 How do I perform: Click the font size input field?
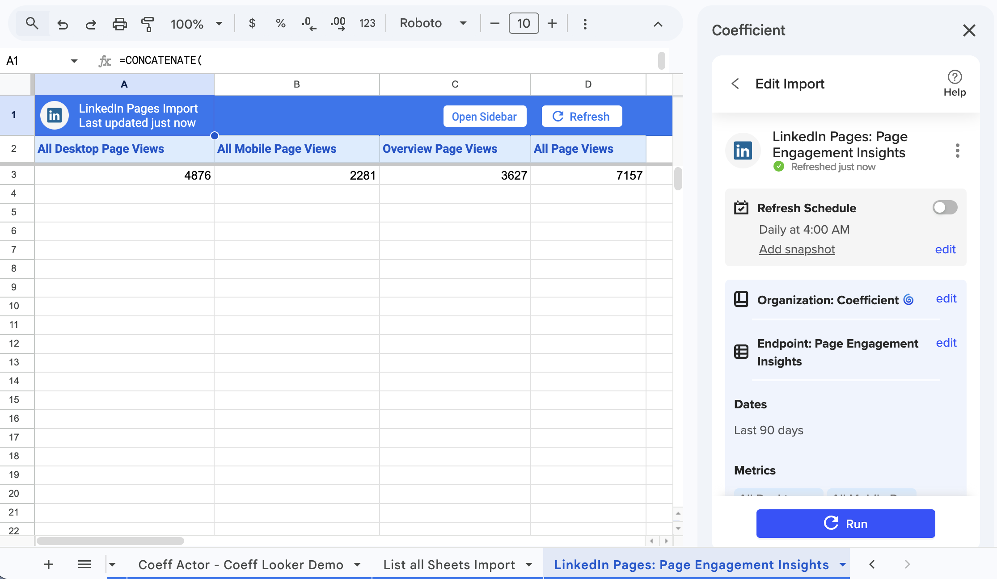[x=524, y=23]
